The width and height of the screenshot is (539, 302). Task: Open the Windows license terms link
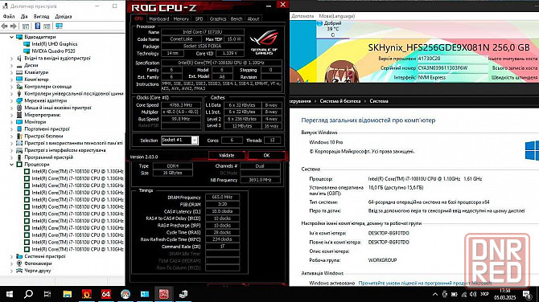click(x=426, y=283)
